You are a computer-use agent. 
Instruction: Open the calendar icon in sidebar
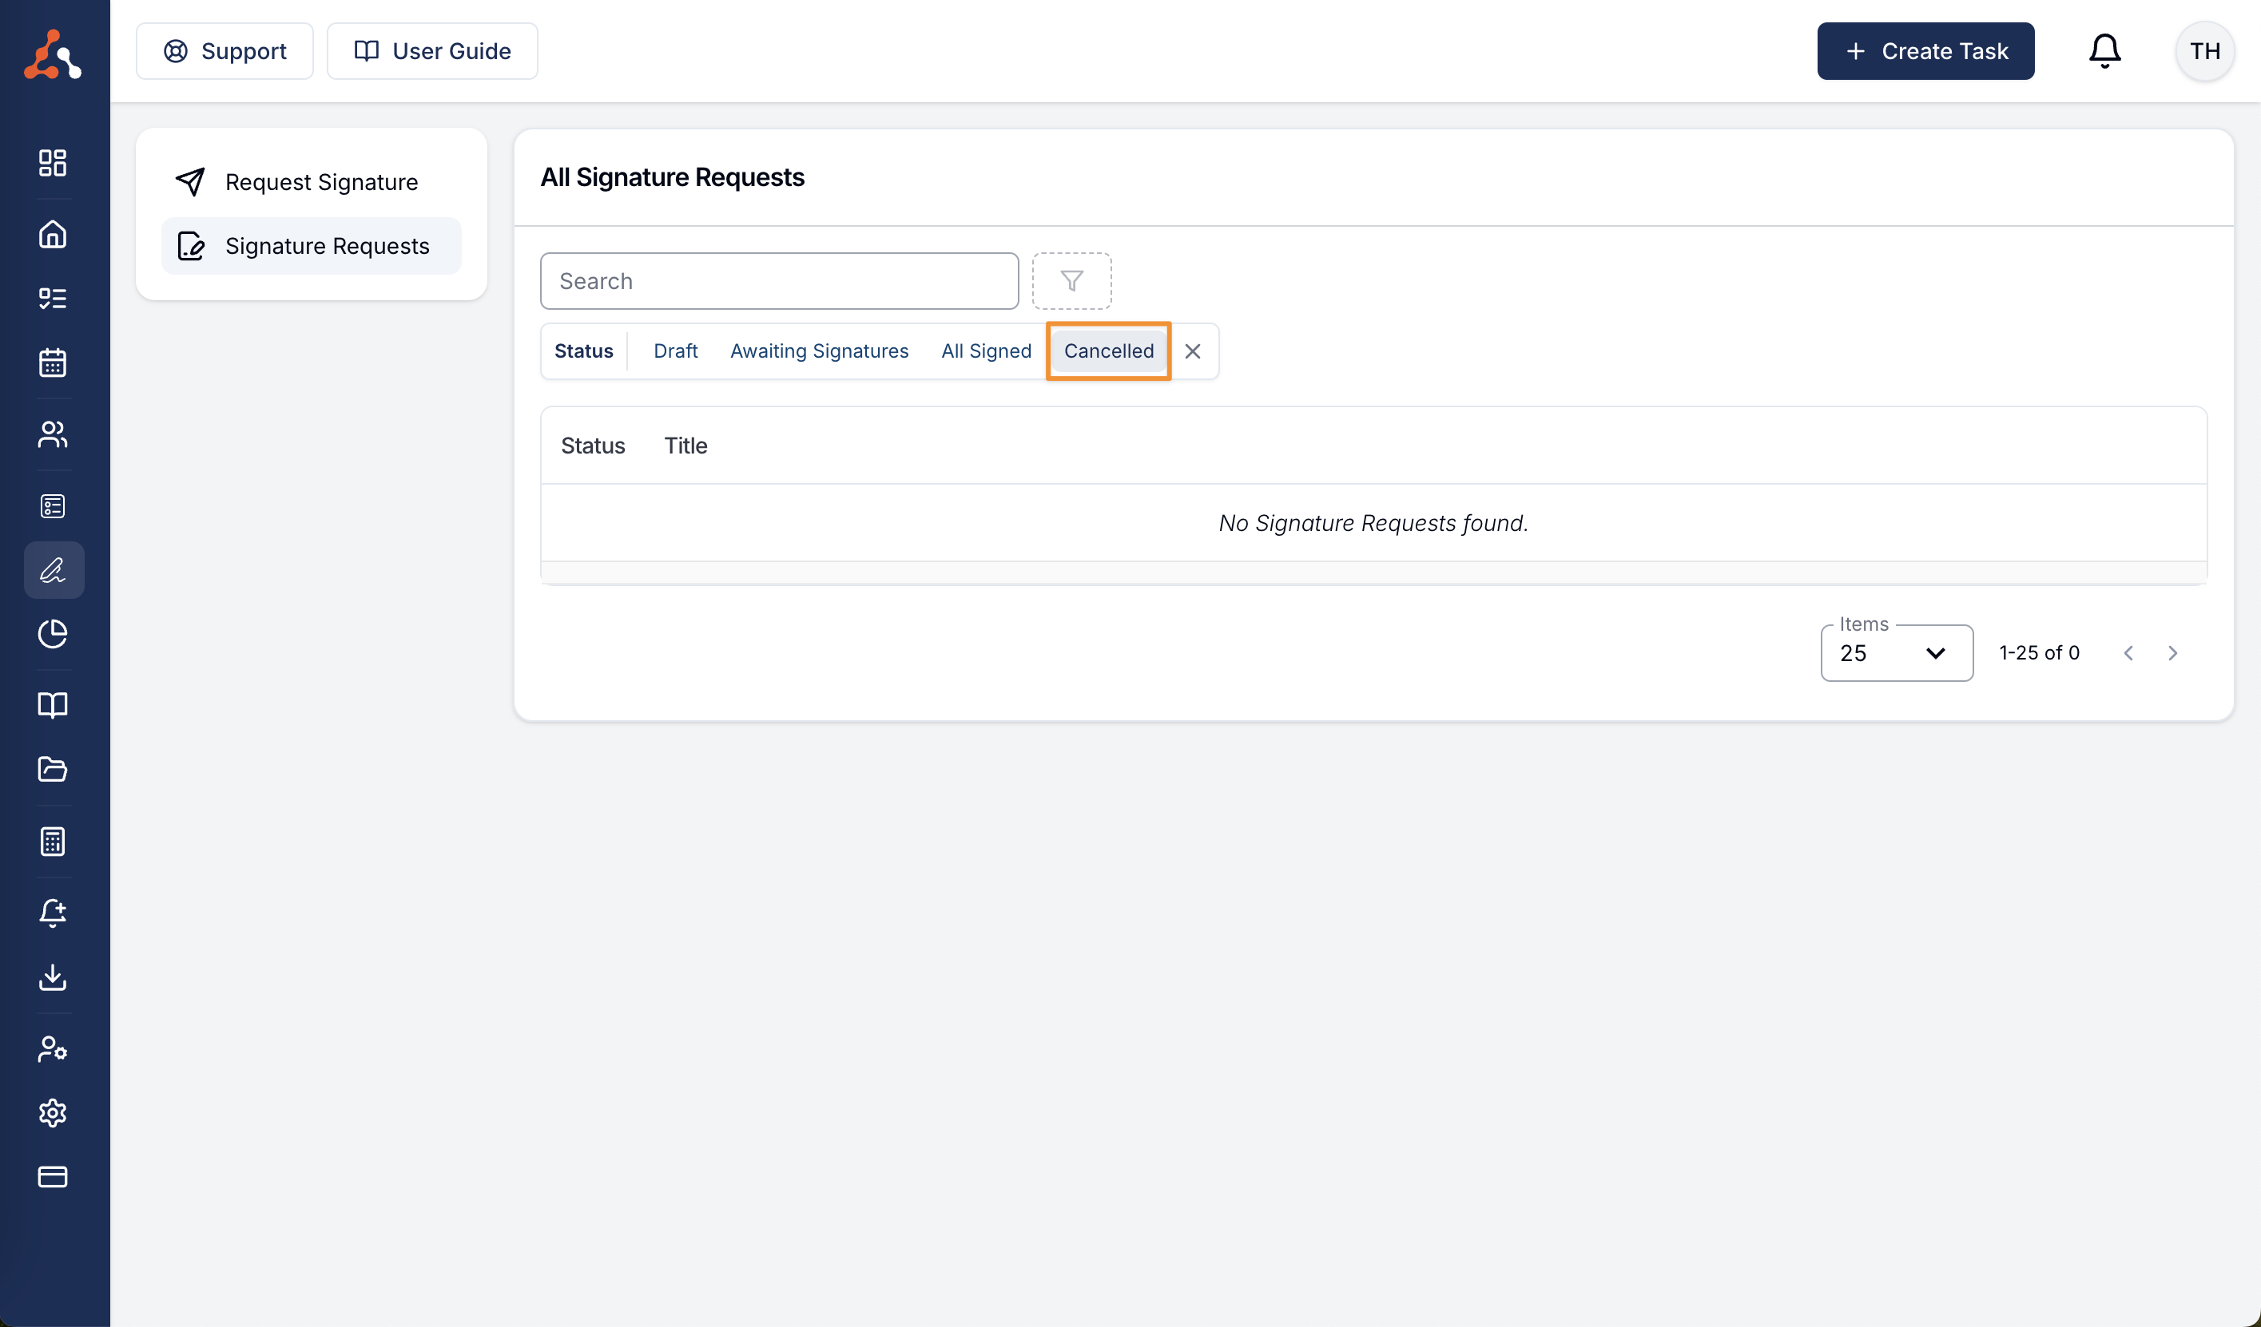[53, 362]
